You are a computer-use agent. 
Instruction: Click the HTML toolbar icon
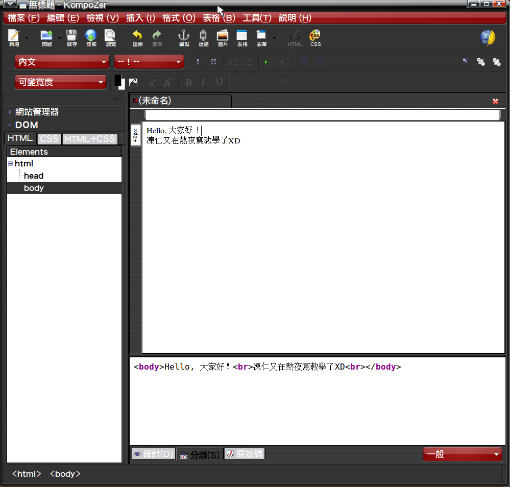pos(295,38)
